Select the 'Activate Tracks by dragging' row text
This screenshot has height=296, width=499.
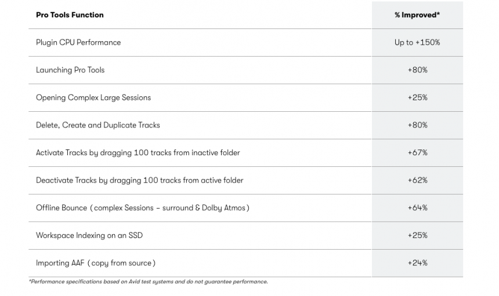138,153
